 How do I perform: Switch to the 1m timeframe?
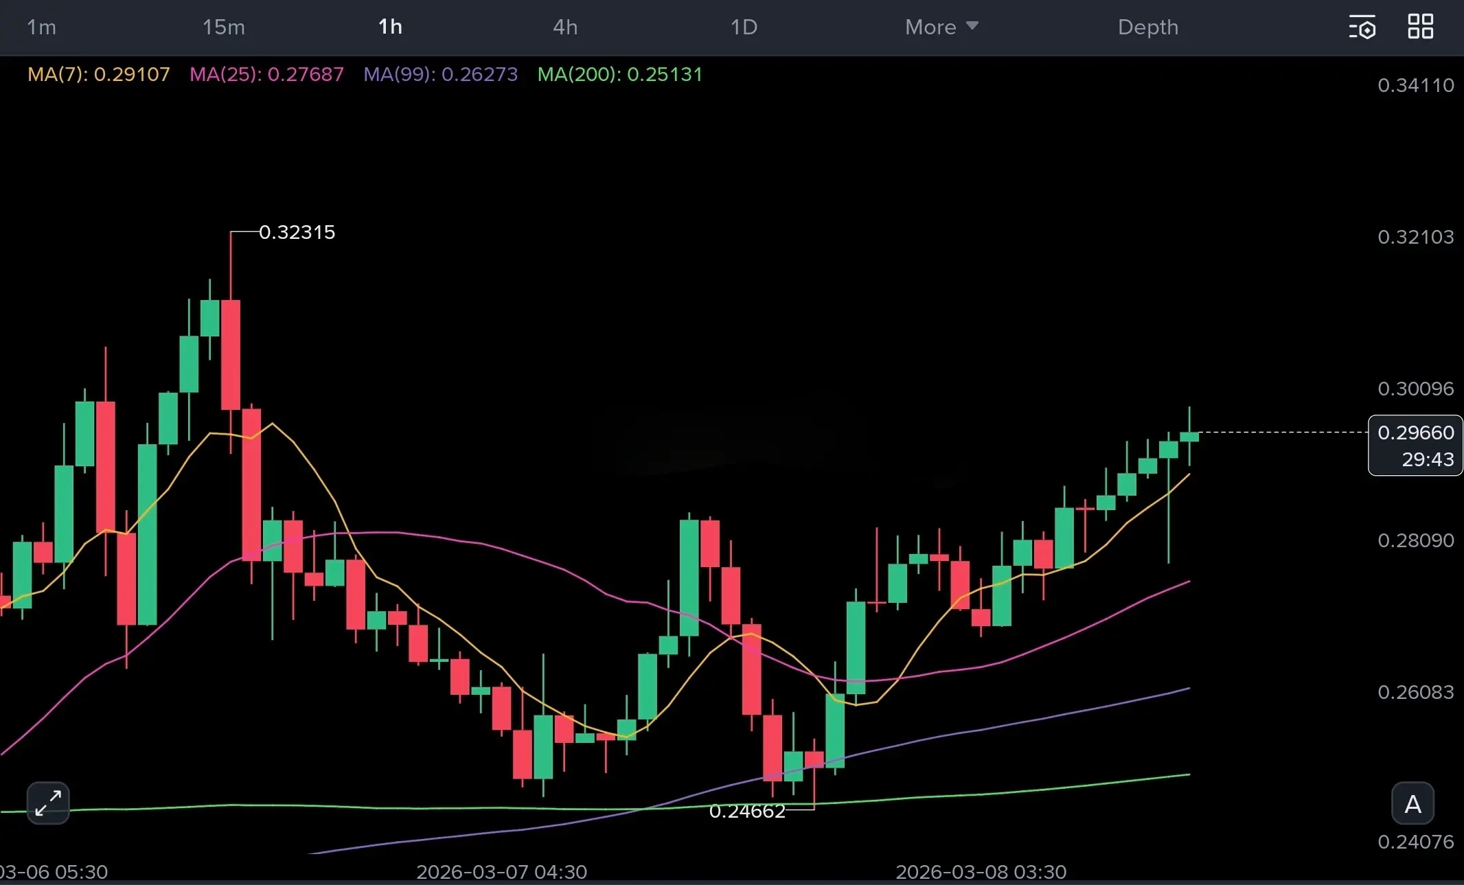click(41, 27)
